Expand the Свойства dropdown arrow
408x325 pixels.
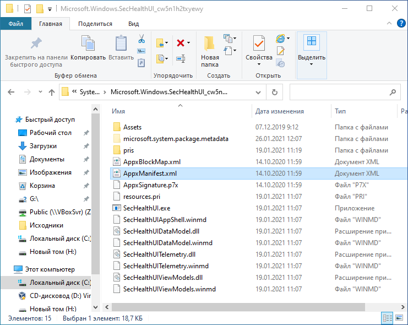259,64
